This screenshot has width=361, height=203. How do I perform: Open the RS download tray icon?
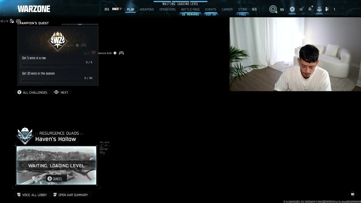coord(319,9)
